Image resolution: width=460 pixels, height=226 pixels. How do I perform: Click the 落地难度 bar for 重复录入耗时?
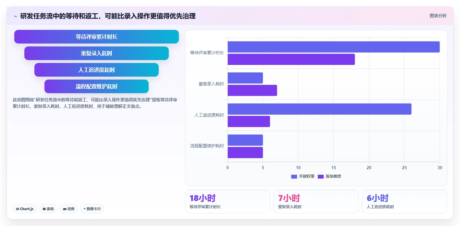252,90
